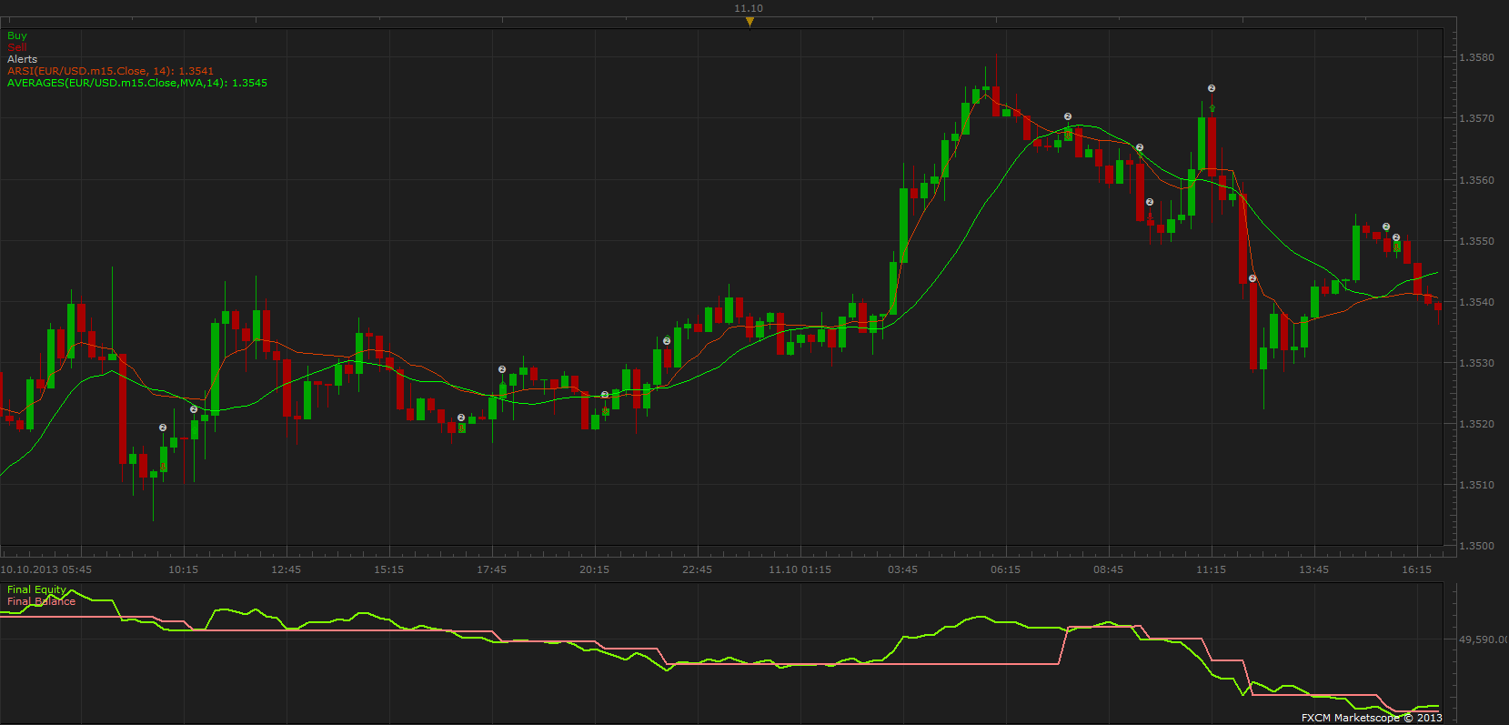The width and height of the screenshot is (1509, 725).
Task: Select the trade marker above the 17:45 candle
Action: coord(502,369)
